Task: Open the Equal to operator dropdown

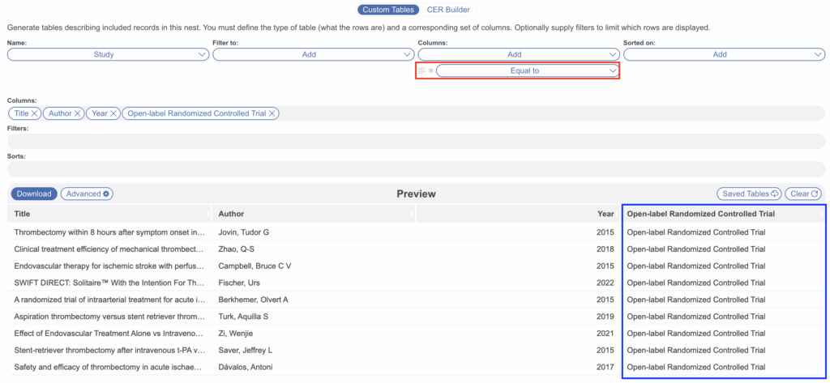Action: click(528, 71)
